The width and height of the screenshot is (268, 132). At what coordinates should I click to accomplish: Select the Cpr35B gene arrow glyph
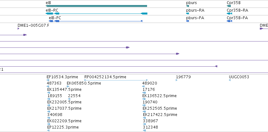(229, 6)
